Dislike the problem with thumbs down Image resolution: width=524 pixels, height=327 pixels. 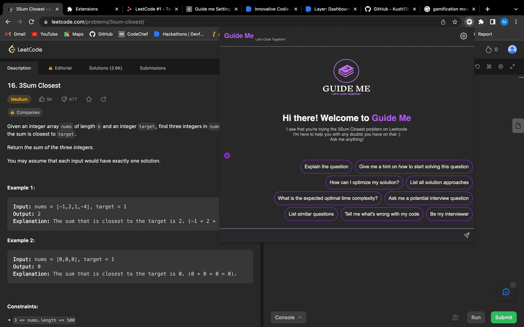(64, 99)
